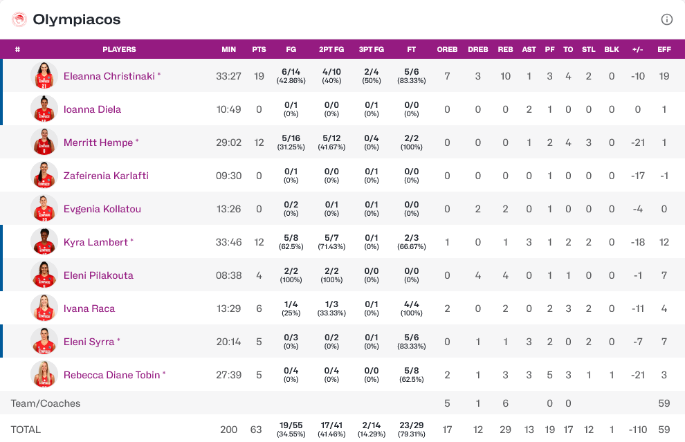Sort table by PTS column header
Screen dimensions: 685x442
[259, 49]
